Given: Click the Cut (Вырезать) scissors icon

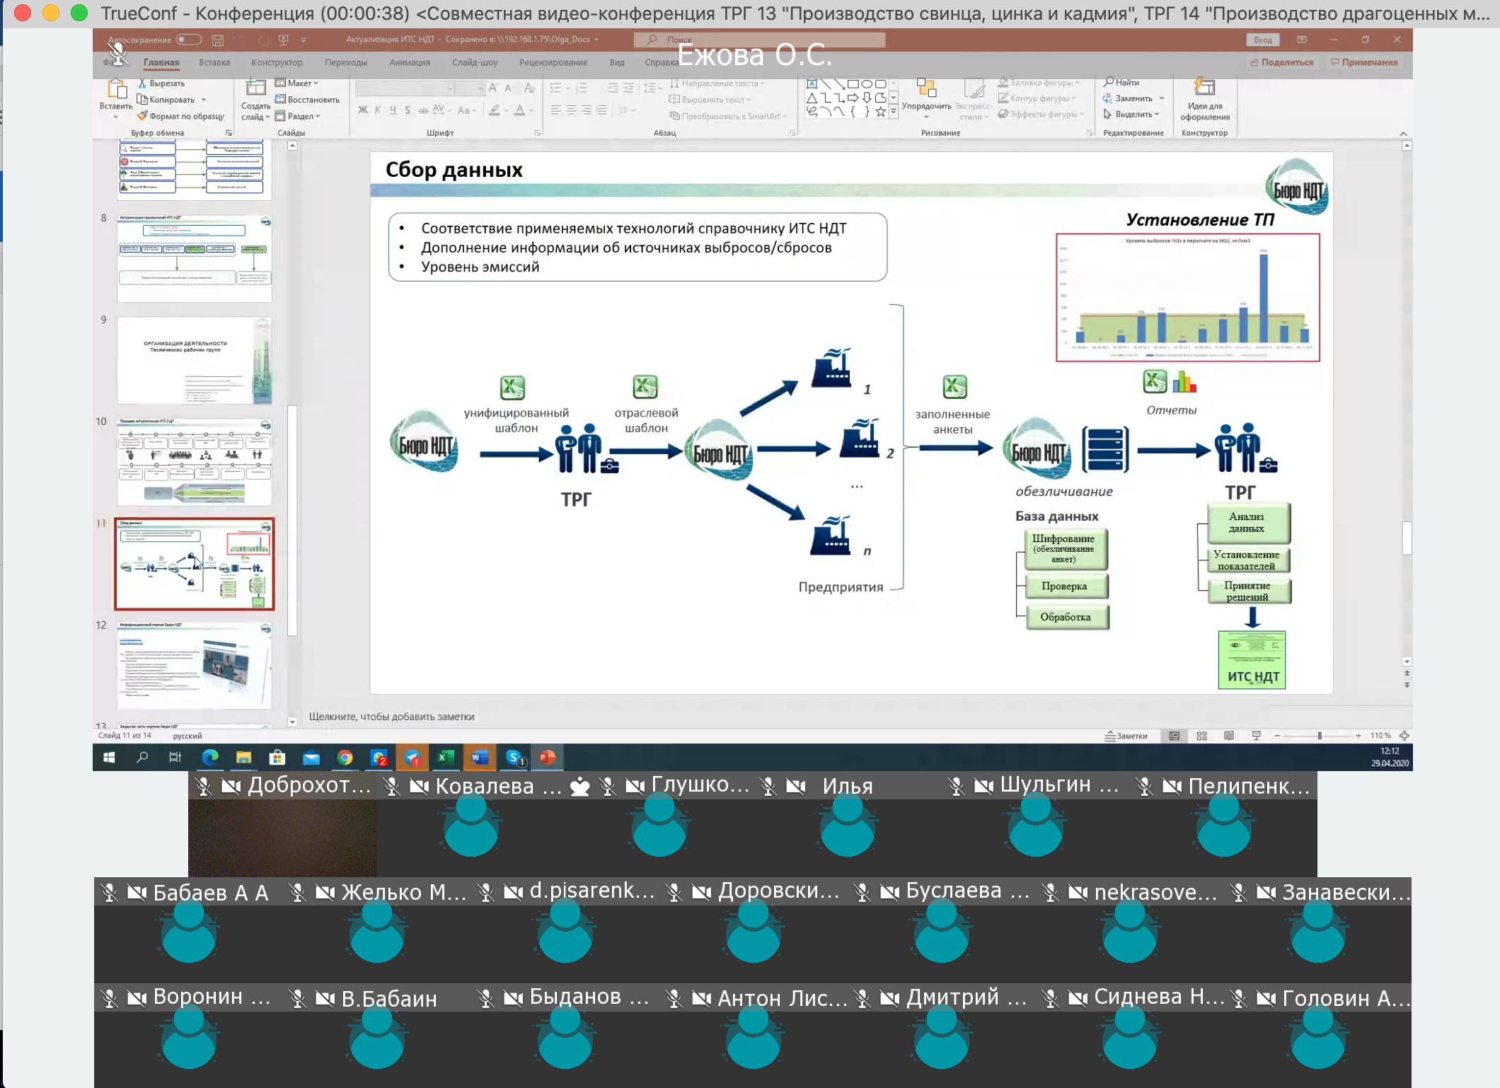Looking at the screenshot, I should click(x=142, y=83).
